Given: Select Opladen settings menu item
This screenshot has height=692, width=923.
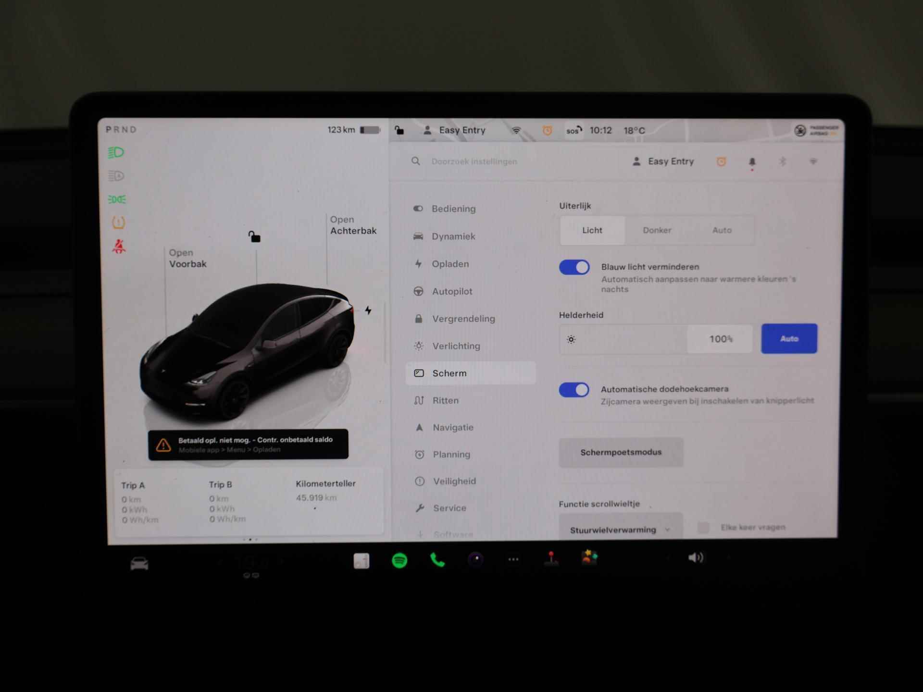Looking at the screenshot, I should 450,263.
